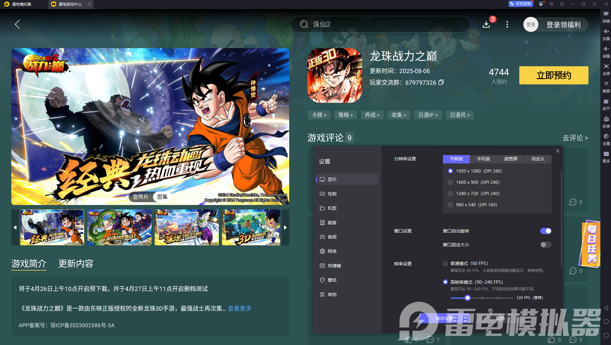Click the back arrow icon

click(17, 24)
